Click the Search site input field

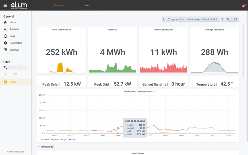(18, 67)
